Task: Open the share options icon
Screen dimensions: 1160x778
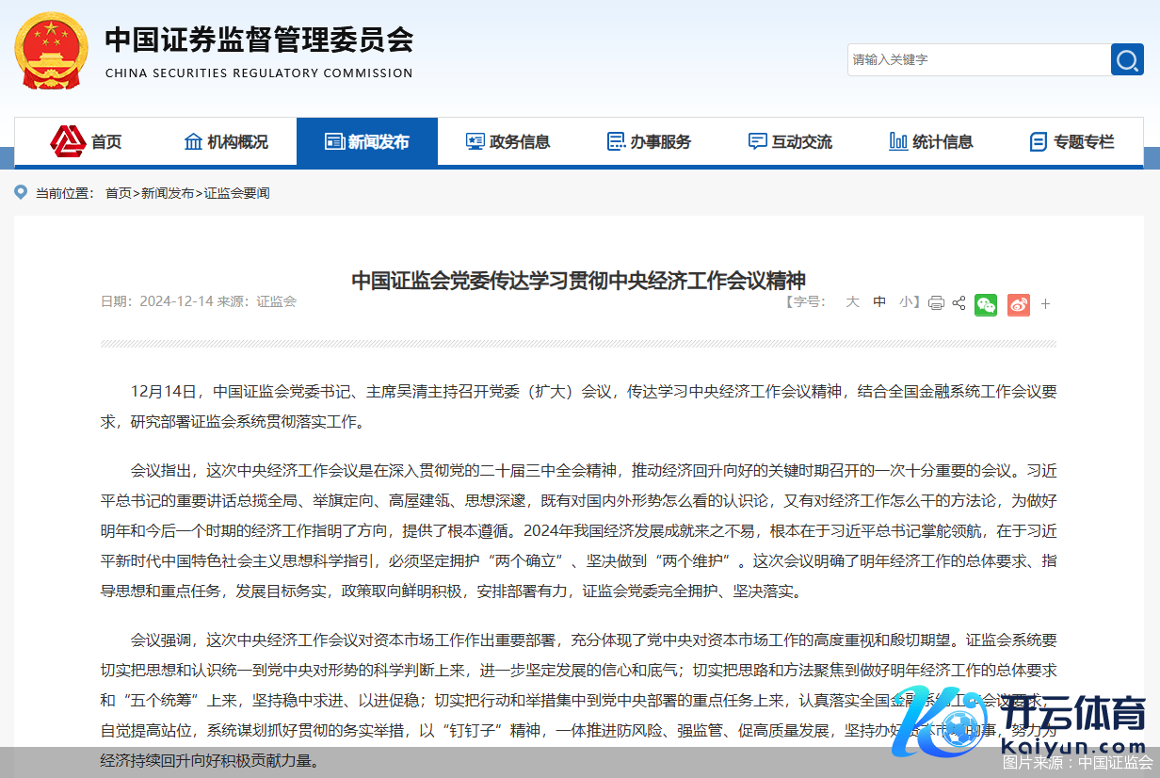Action: point(959,303)
